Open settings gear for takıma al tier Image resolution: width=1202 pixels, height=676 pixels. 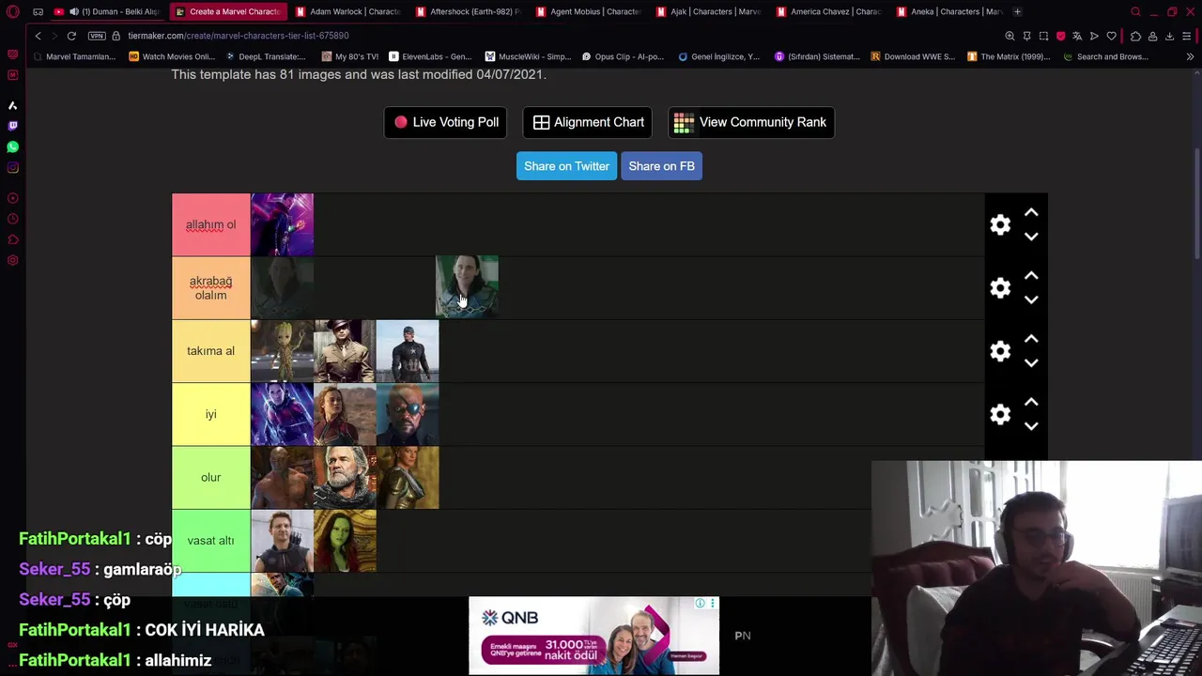[x=1000, y=351]
